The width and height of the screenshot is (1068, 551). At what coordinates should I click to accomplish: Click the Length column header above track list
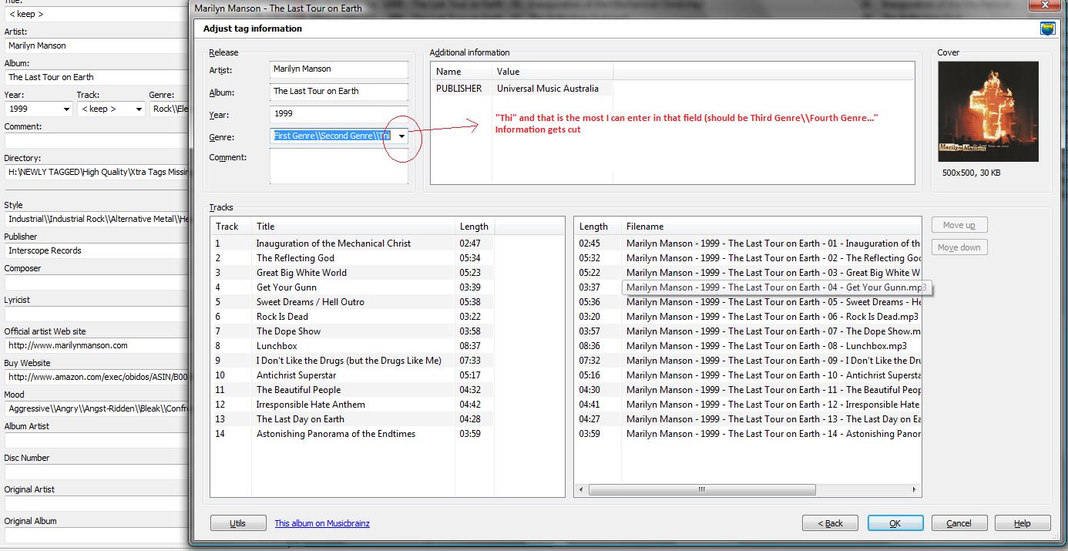pos(474,227)
